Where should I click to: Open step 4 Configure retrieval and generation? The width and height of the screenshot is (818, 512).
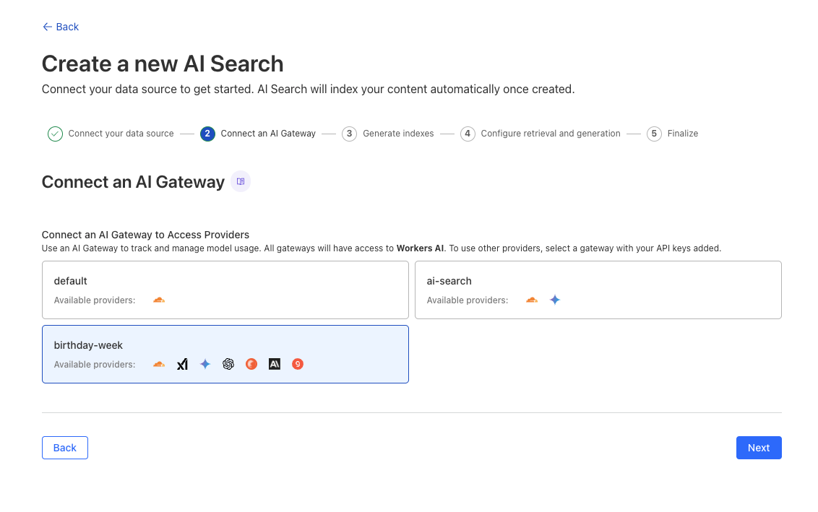click(541, 134)
